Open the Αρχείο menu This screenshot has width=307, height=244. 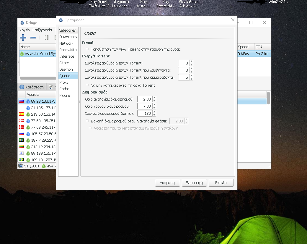(x=25, y=30)
